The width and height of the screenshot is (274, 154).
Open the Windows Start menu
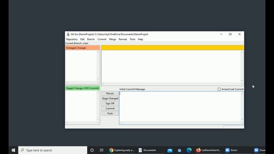13,150
